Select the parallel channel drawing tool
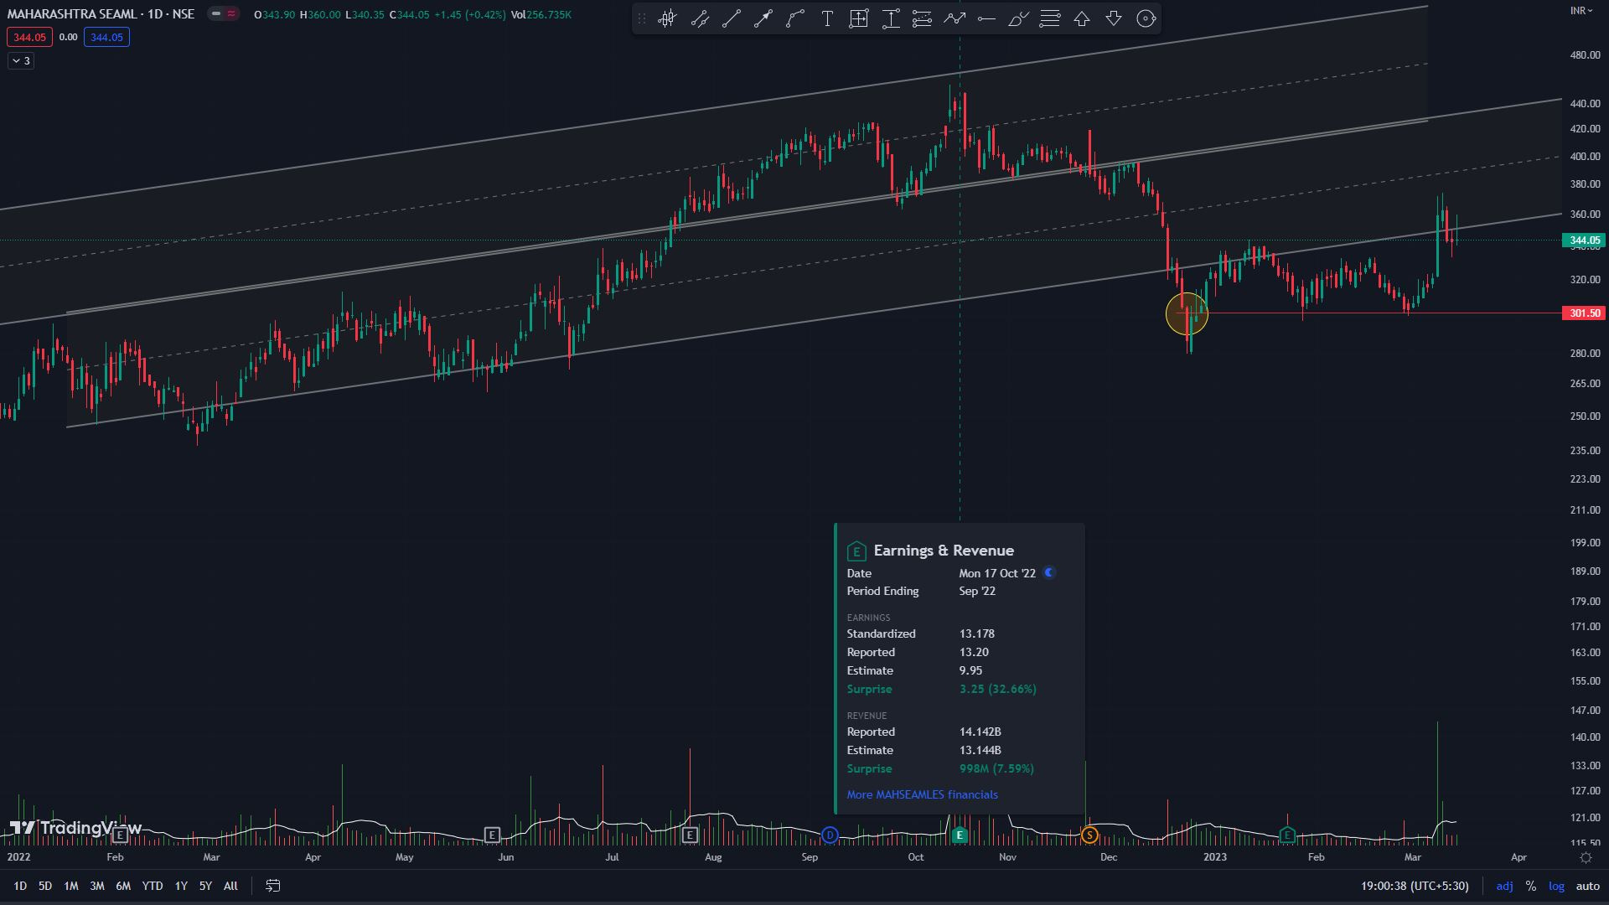 pyautogui.click(x=700, y=18)
